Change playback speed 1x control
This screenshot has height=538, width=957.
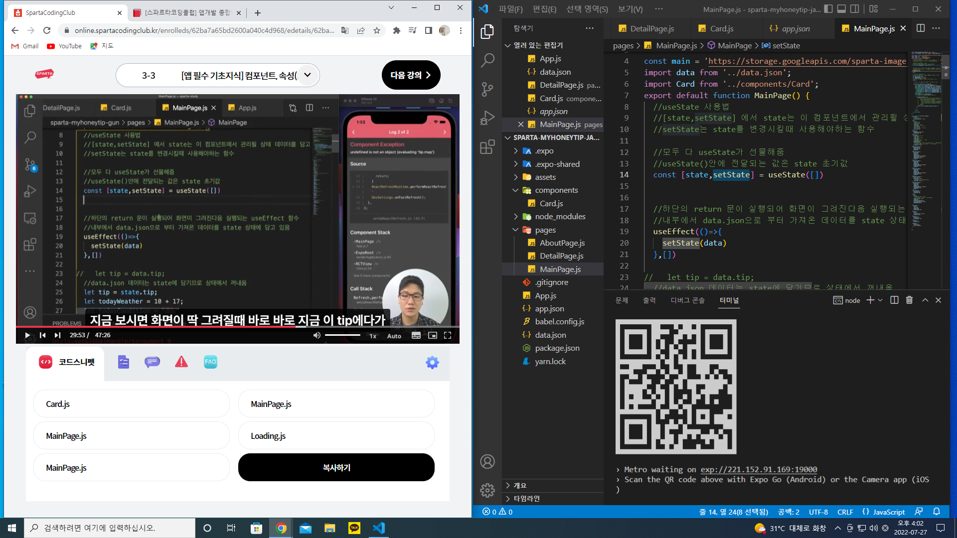[x=373, y=336]
